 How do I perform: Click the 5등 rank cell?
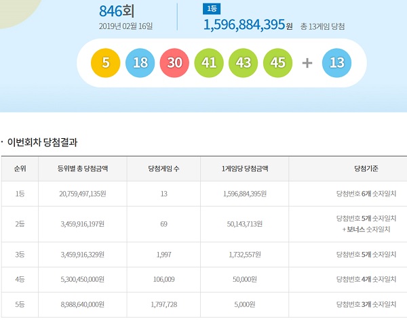tap(20, 304)
